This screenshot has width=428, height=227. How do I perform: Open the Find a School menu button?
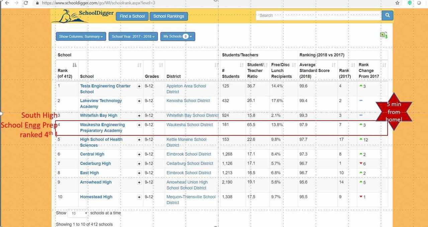coord(132,16)
